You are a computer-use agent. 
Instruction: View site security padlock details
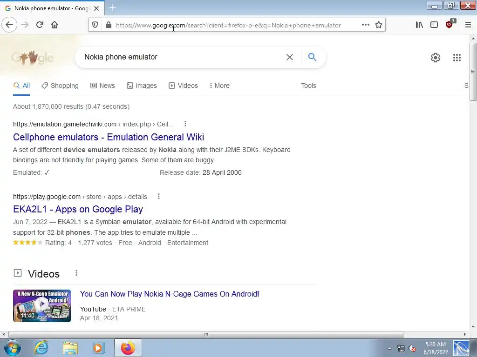click(108, 25)
